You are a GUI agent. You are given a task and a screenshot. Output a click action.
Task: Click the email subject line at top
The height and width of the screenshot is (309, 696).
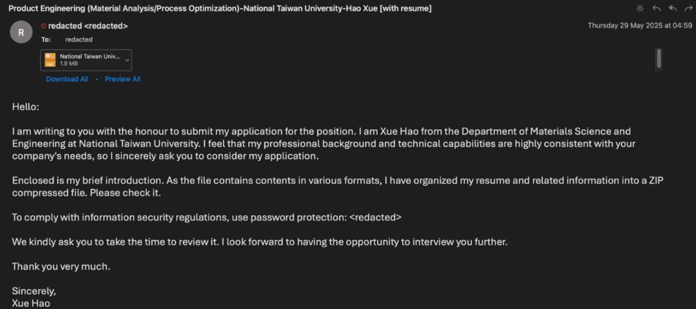click(219, 9)
